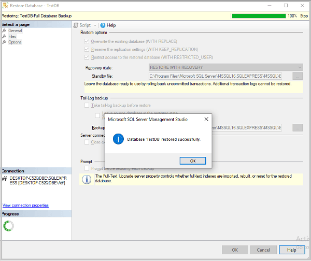This screenshot has width=311, height=261.
Task: Click the blue Help question mark icon
Action: point(103,25)
